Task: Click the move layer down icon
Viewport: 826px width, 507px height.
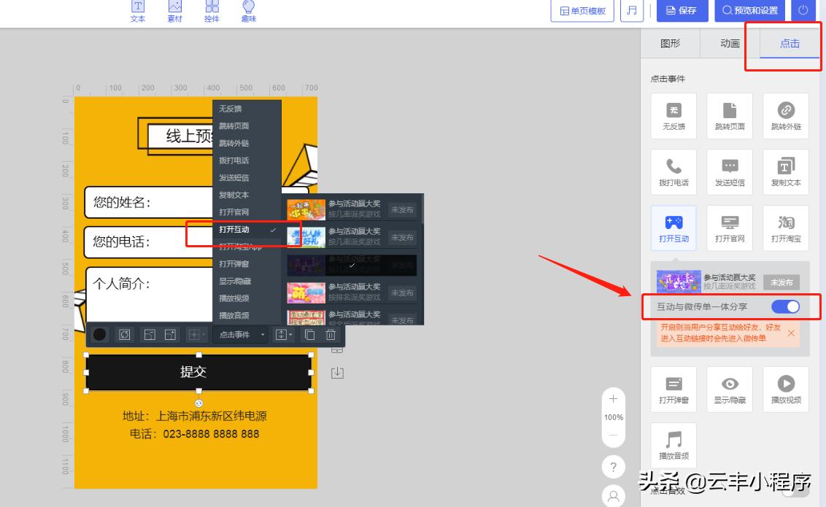Action: [x=150, y=334]
